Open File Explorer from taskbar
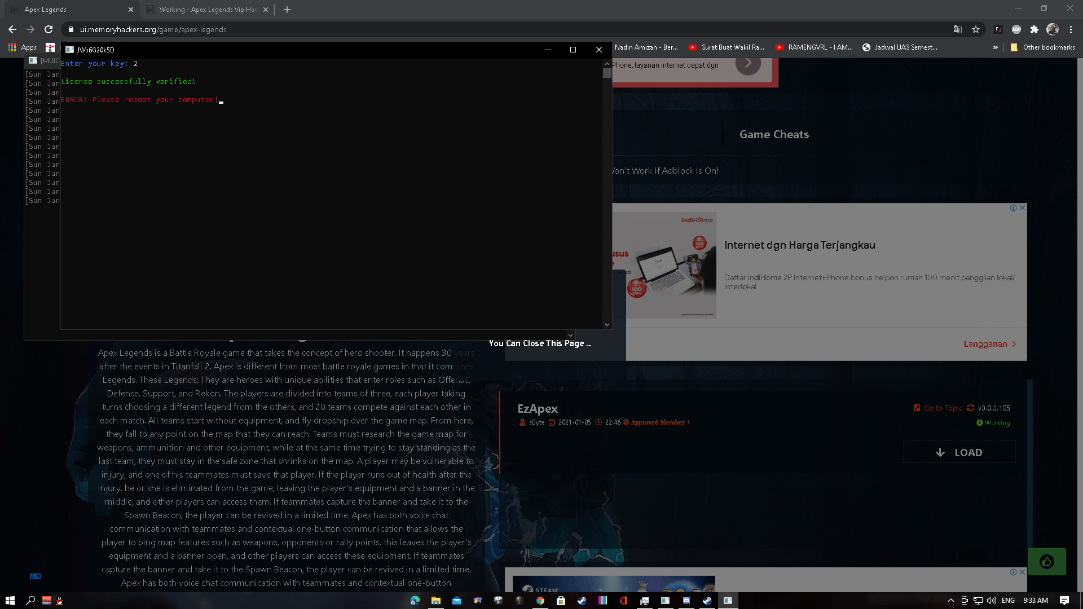The width and height of the screenshot is (1083, 609). point(436,601)
